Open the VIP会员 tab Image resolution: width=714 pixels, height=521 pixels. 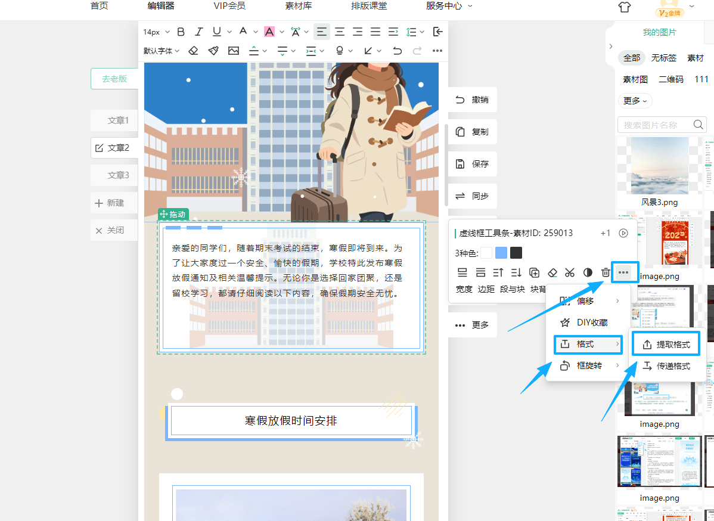pos(229,5)
